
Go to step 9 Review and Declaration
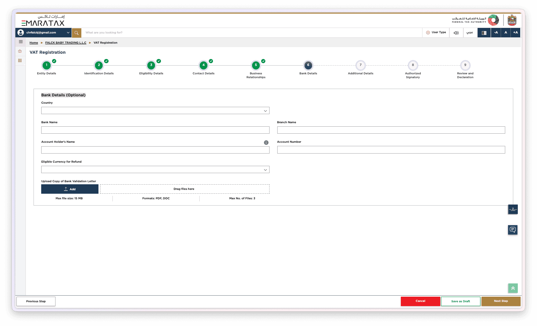click(465, 65)
